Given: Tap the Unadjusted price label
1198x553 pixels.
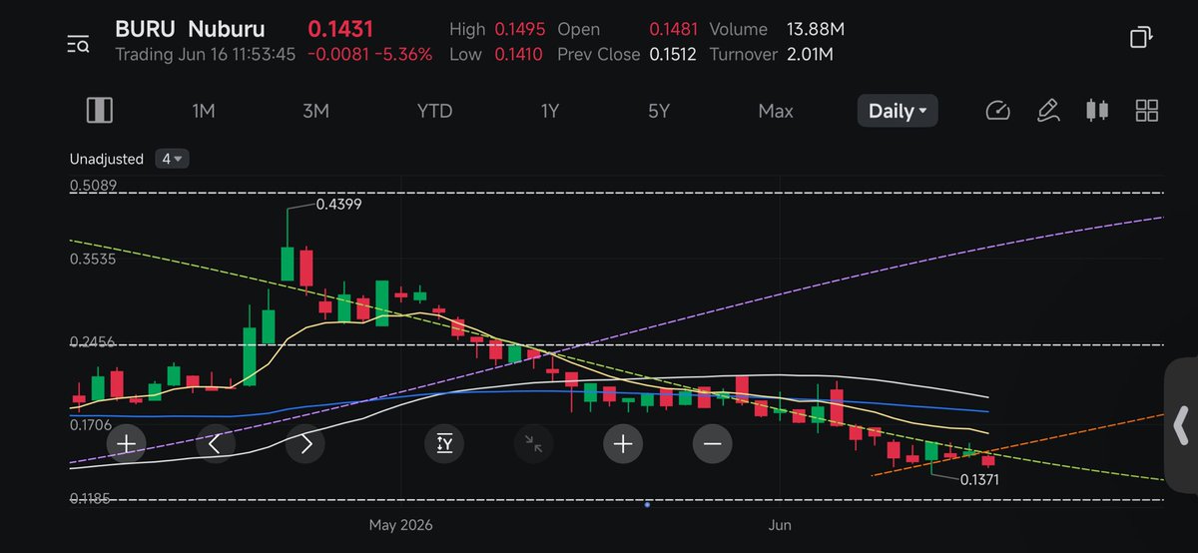Looking at the screenshot, I should tap(107, 159).
